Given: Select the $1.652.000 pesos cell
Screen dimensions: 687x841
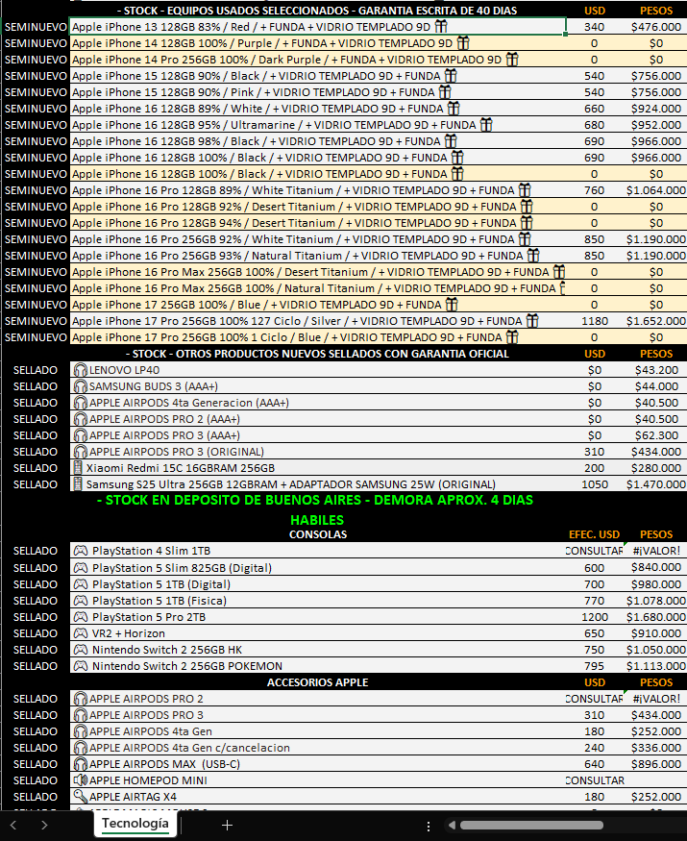Looking at the screenshot, I should pyautogui.click(x=655, y=321).
